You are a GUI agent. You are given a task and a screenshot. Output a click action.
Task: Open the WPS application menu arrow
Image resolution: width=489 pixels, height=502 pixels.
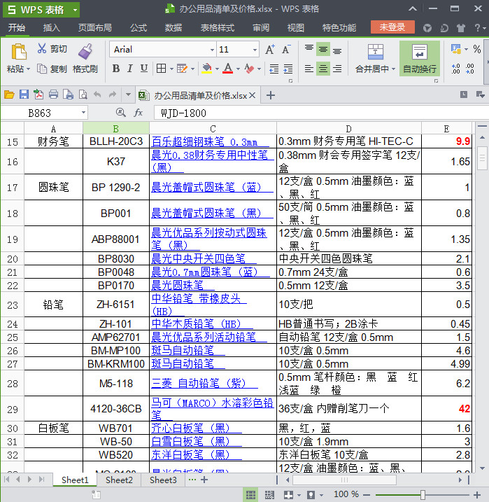tap(75, 10)
